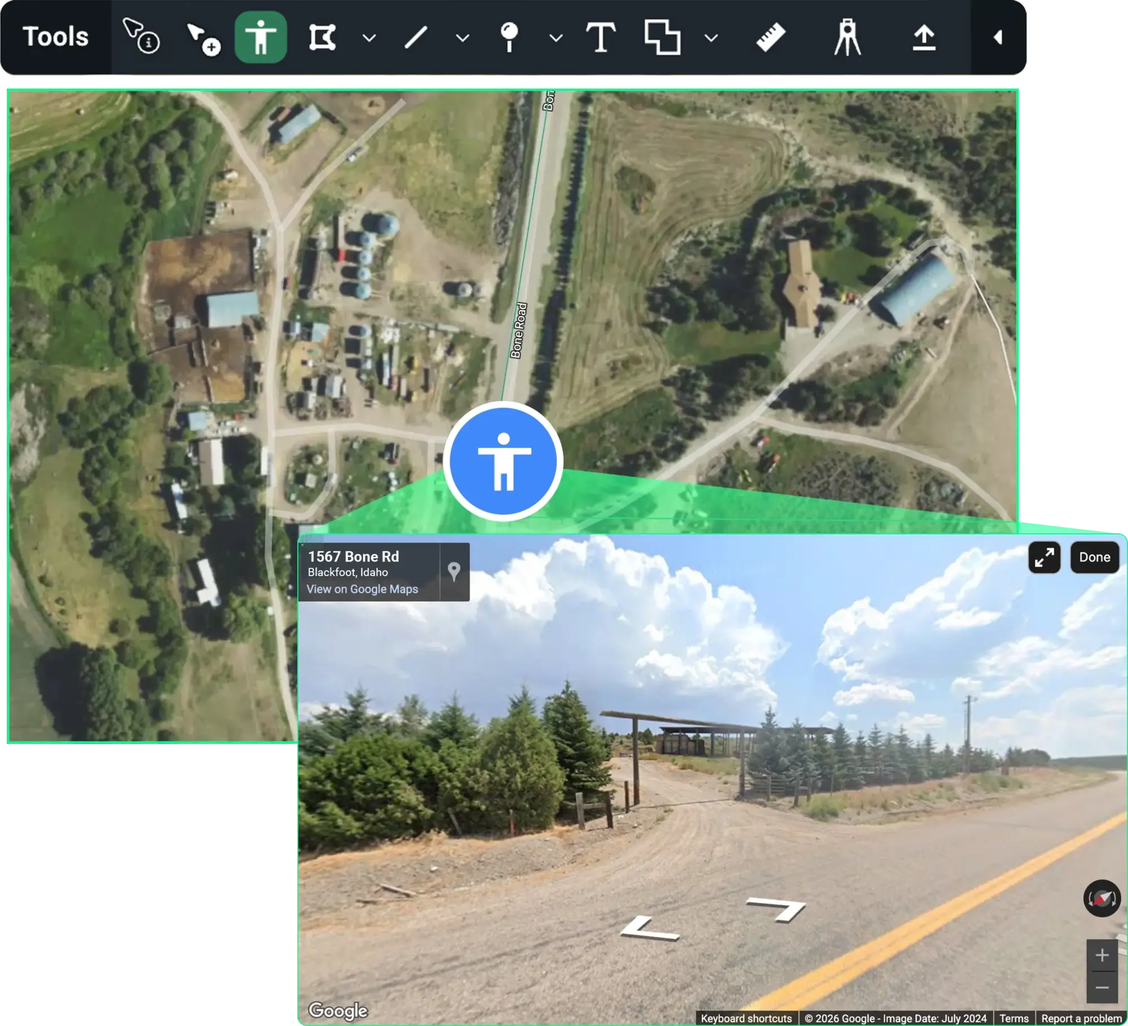The image size is (1128, 1026).
Task: Click the Done button
Action: click(1095, 558)
